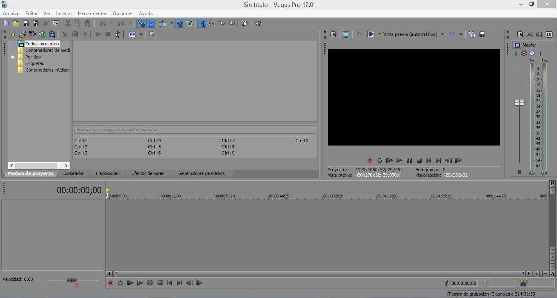
Task: Toggle loop playback in timeline transport
Action: (x=120, y=283)
